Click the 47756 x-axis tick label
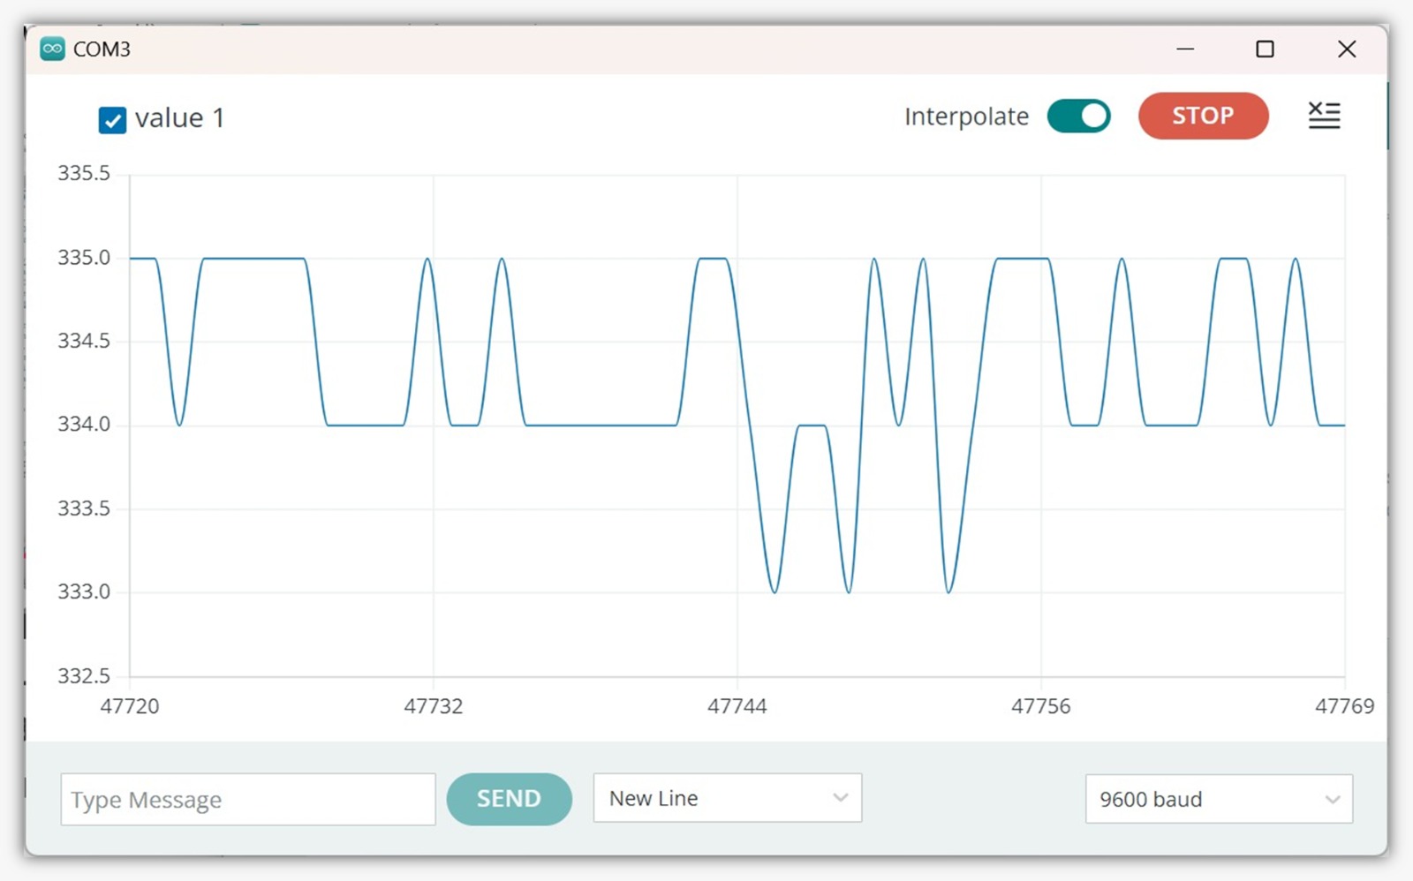This screenshot has width=1413, height=881. pyautogui.click(x=1040, y=706)
